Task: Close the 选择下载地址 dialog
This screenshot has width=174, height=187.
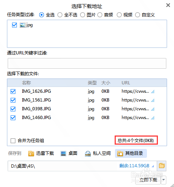Action: [x=168, y=5]
